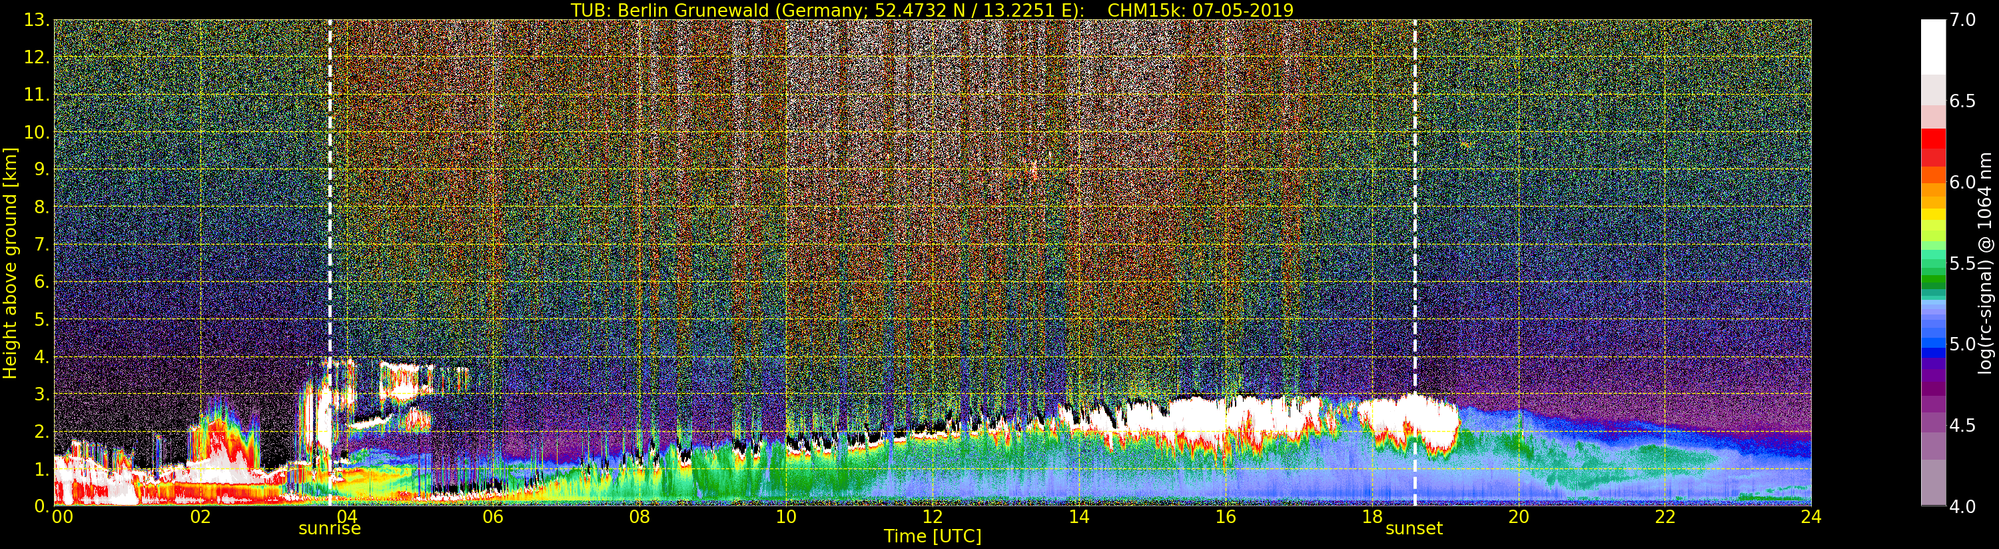Screen dimensions: 1999x549
Task: Click the 12 hour tick on time axis
Action: click(932, 517)
